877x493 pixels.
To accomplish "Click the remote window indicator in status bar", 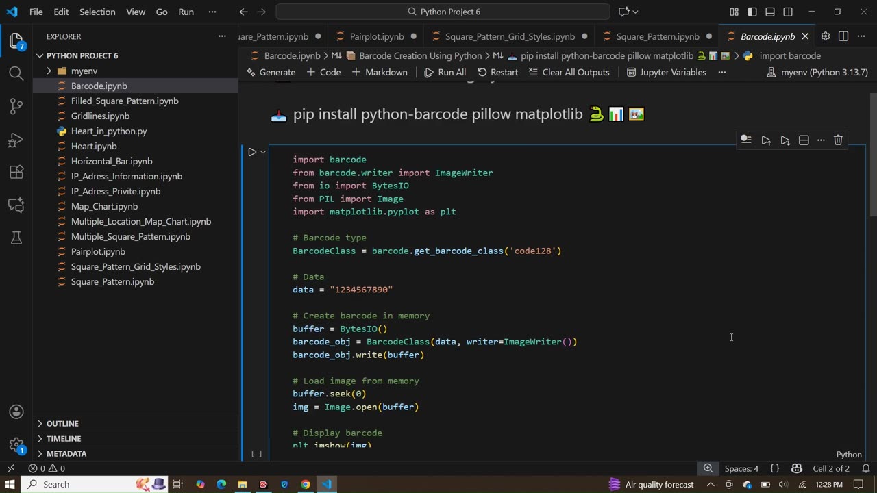I will (x=10, y=468).
